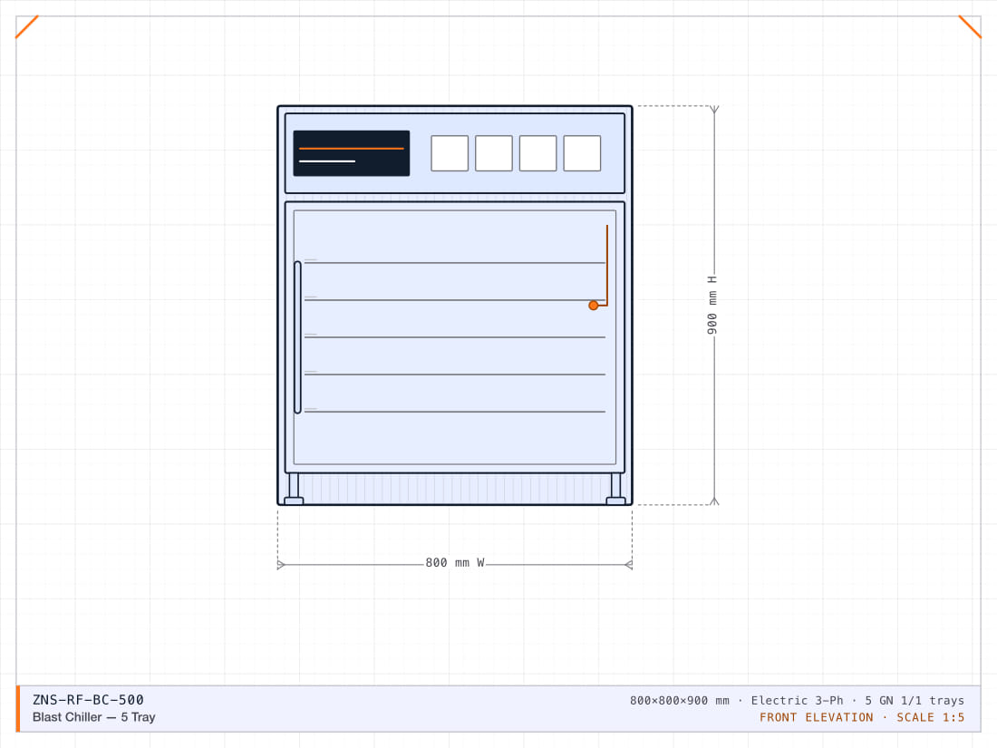This screenshot has width=997, height=748.
Task: Click the left support foot of the chiller
Action: pos(294,489)
